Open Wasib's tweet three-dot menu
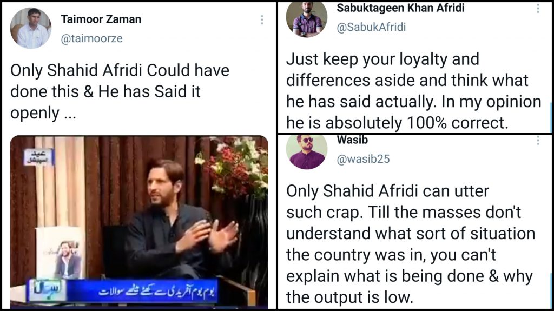The width and height of the screenshot is (554, 311). (538, 140)
